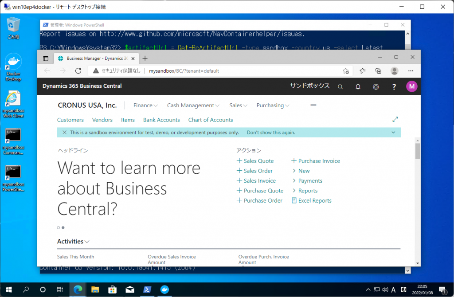
Task: Click the Edge address bar URL
Action: click(x=184, y=71)
